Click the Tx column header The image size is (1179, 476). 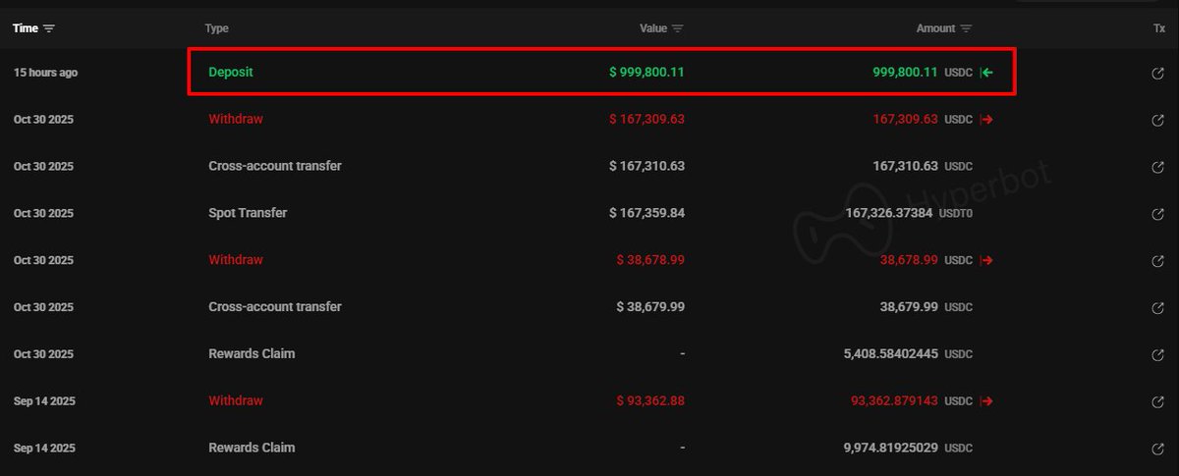[x=1159, y=28]
